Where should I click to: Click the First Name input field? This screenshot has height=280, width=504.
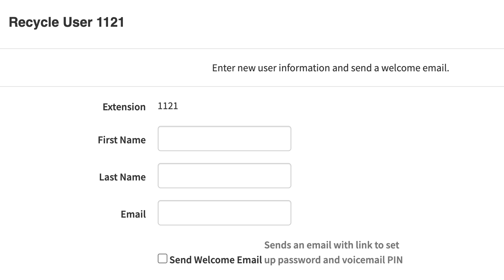point(224,139)
